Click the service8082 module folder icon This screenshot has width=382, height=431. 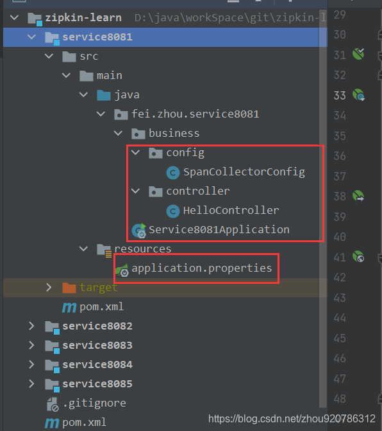point(52,328)
